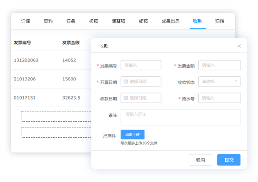Open the 资料 tab

pyautogui.click(x=48, y=21)
